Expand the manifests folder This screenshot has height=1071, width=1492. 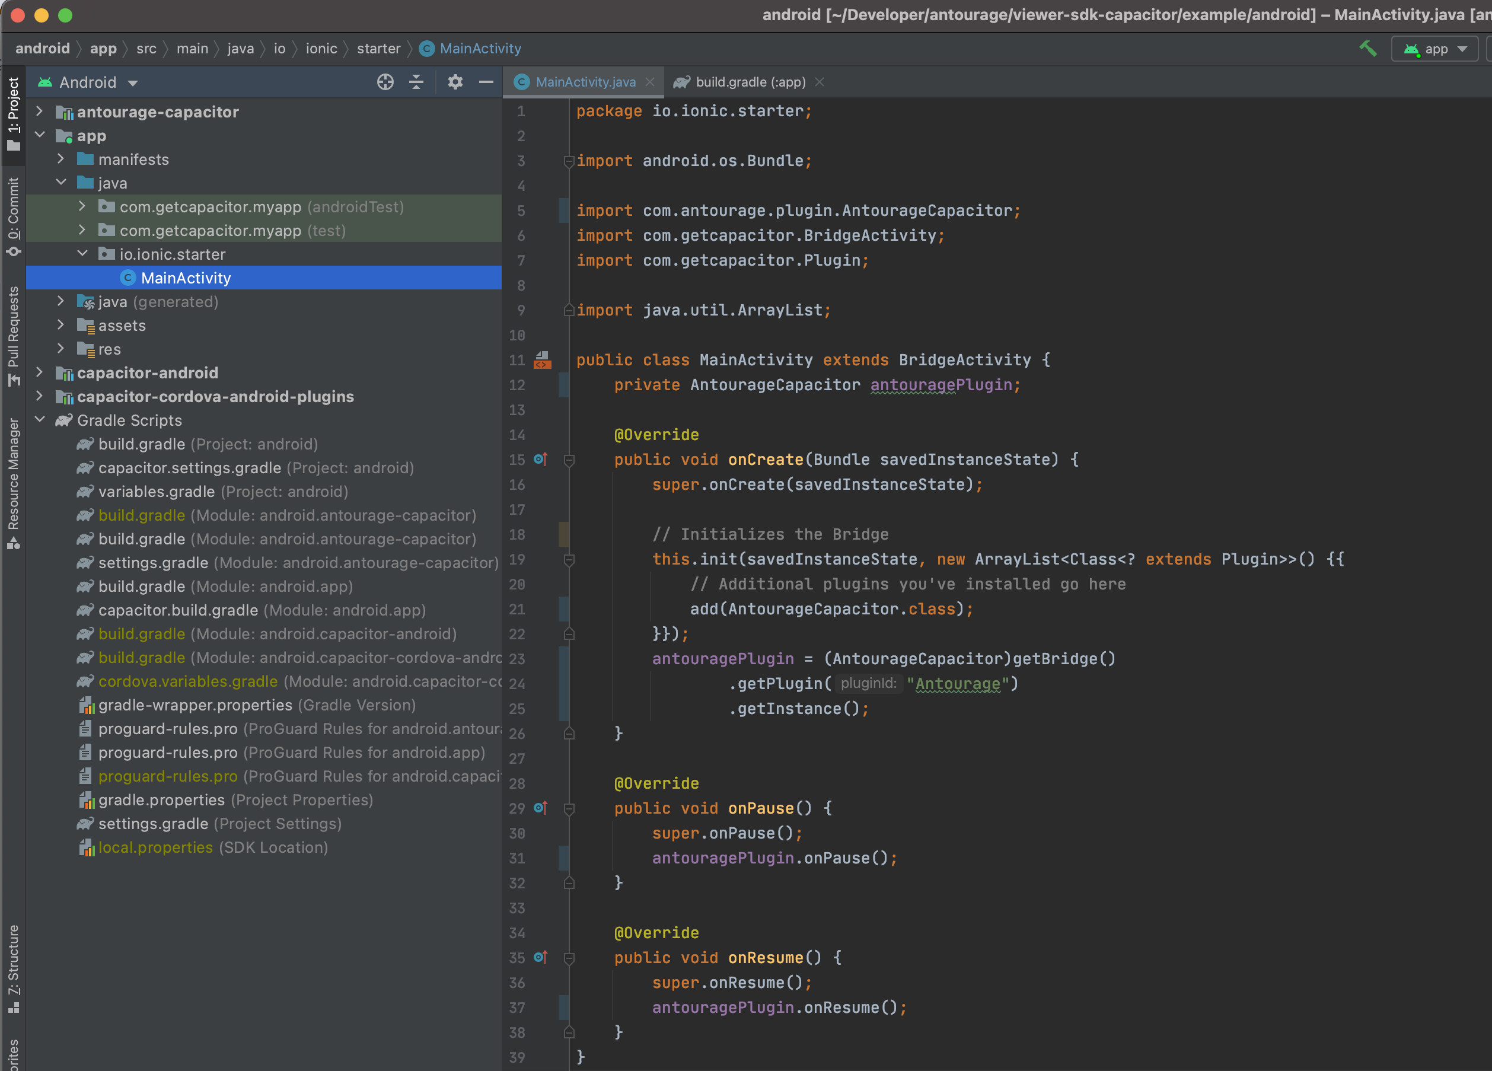[x=60, y=158]
